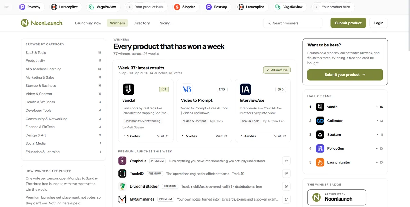The image size is (410, 207).
Task: Click the Submit your product button
Action: click(345, 75)
